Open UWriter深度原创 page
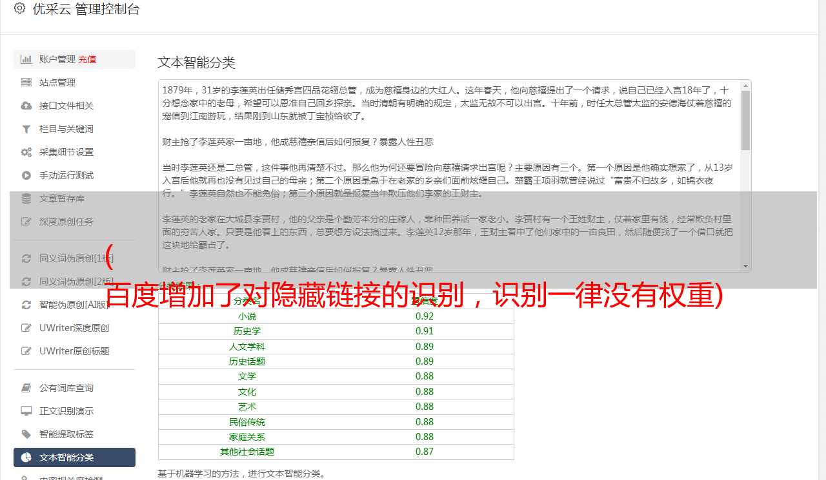 point(74,328)
